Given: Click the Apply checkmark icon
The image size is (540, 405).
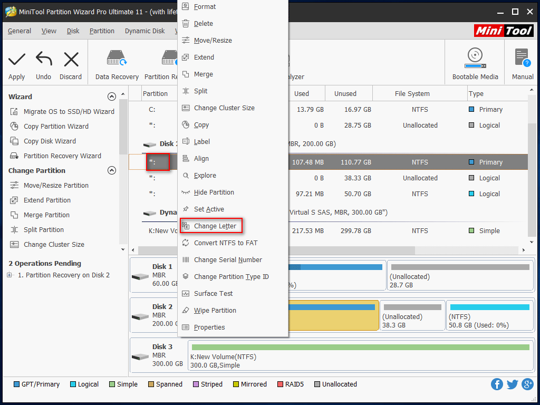Looking at the screenshot, I should tap(16, 59).
